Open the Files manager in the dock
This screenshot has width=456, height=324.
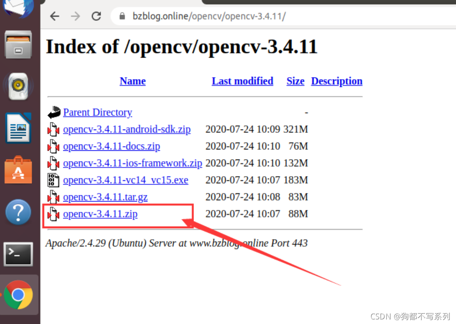tap(18, 45)
